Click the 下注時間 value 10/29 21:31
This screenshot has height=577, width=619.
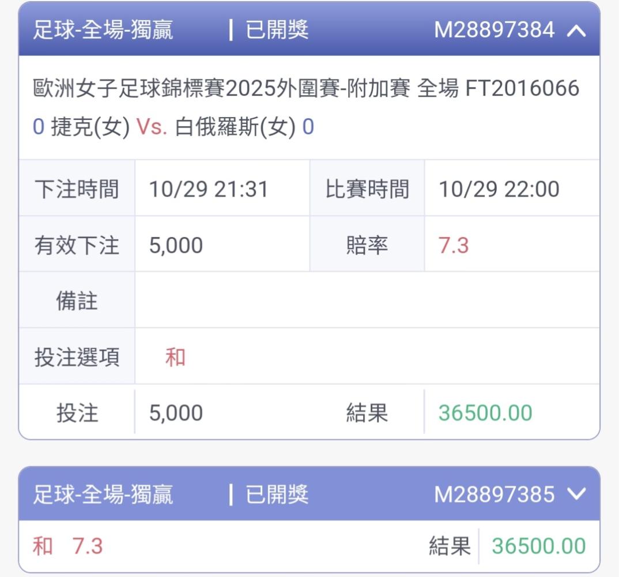point(209,189)
